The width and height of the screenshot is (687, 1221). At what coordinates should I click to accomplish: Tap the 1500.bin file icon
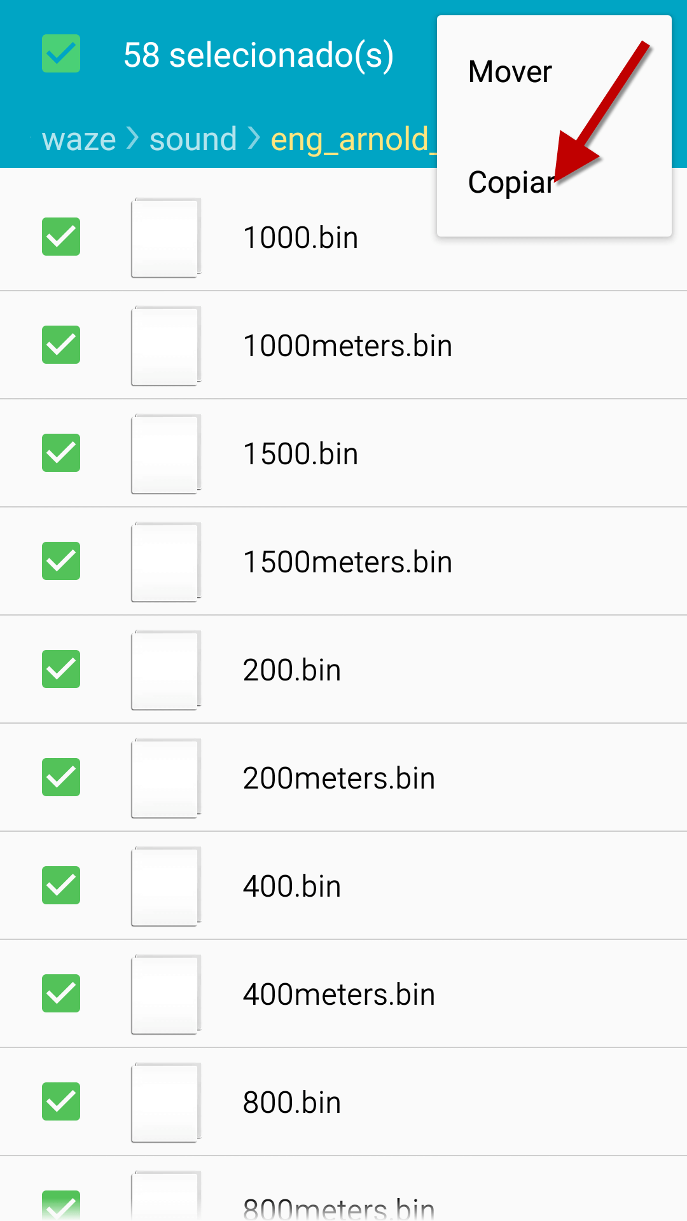[x=165, y=454]
